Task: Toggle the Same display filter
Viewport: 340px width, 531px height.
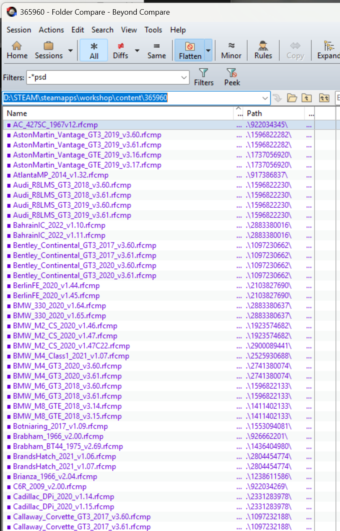Action: (156, 50)
